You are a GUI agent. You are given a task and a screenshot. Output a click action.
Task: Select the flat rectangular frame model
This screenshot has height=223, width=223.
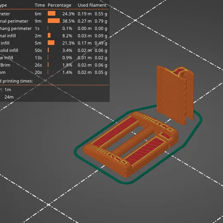tap(130, 145)
